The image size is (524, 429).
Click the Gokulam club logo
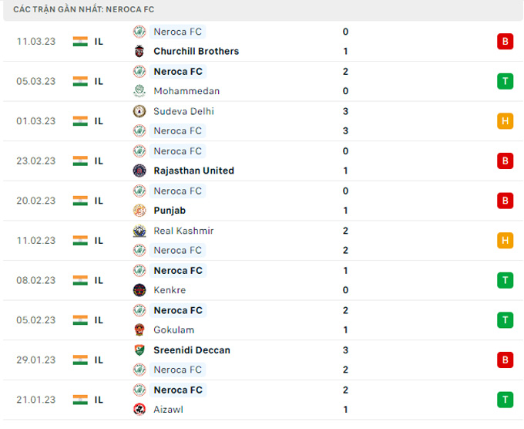coord(139,330)
